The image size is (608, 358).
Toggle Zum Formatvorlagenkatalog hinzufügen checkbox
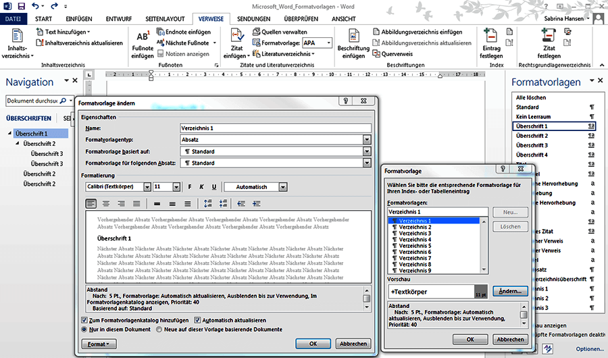click(x=84, y=320)
